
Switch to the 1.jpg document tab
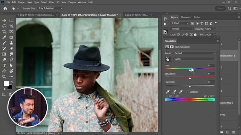pyautogui.click(x=36, y=15)
